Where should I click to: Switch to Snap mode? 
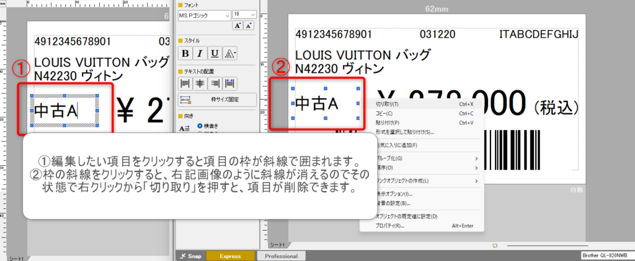click(191, 256)
